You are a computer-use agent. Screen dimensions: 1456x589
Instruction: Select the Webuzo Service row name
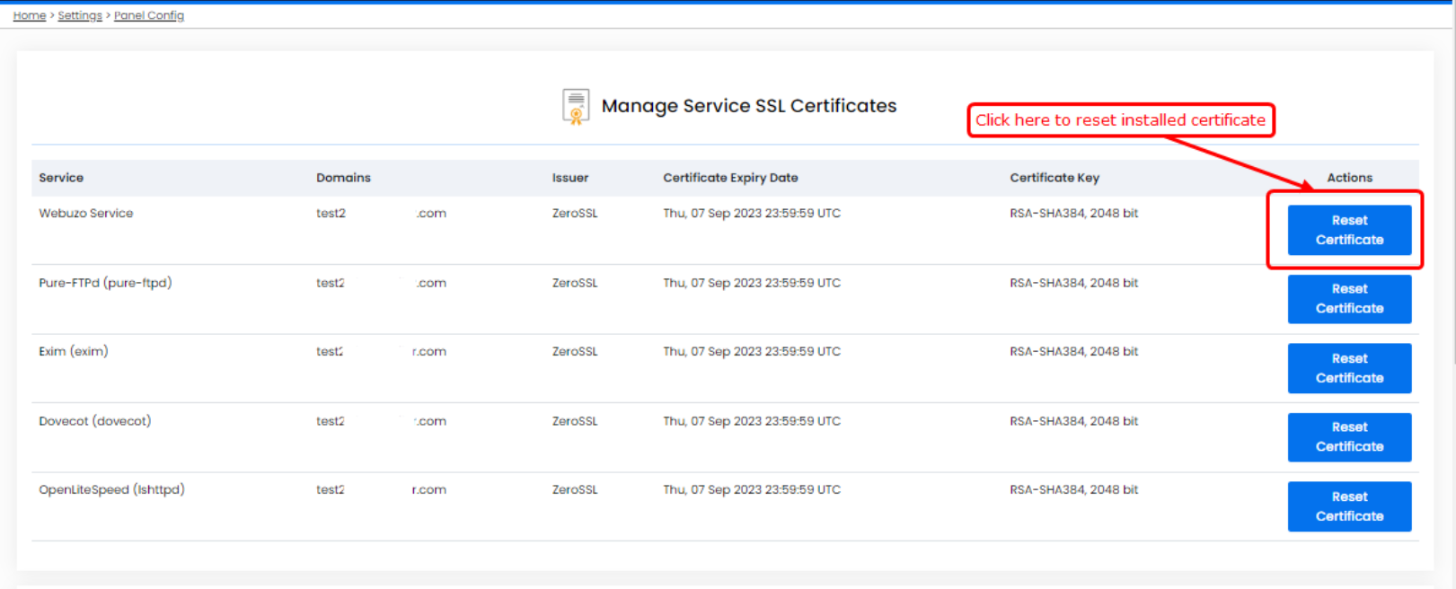pyautogui.click(x=86, y=214)
